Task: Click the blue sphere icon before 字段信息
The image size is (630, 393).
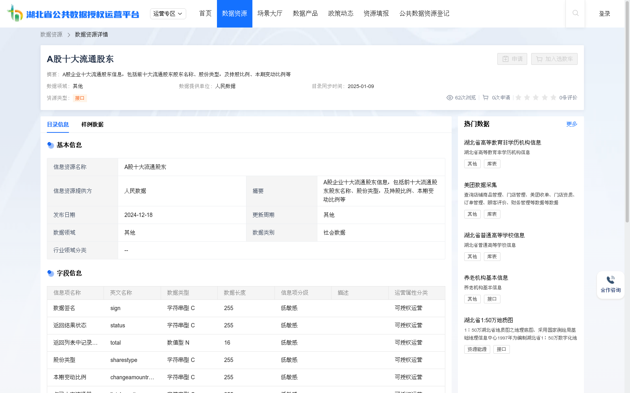Action: [x=50, y=273]
